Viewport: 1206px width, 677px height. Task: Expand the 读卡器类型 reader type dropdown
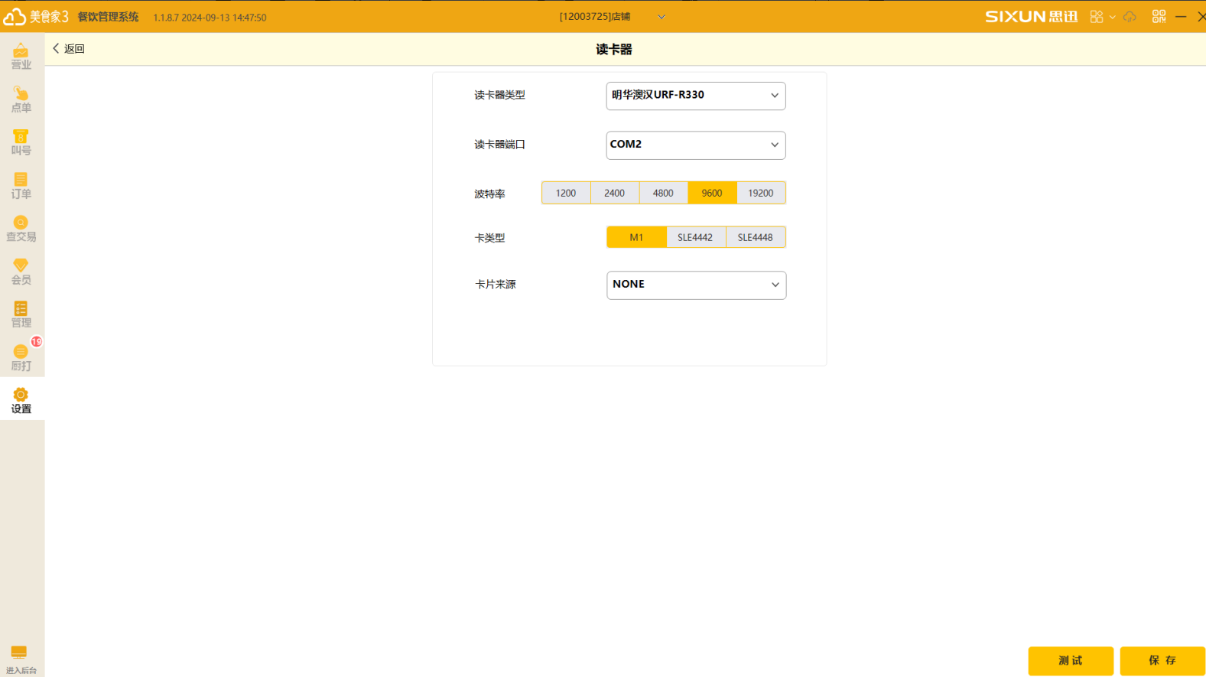tap(695, 96)
